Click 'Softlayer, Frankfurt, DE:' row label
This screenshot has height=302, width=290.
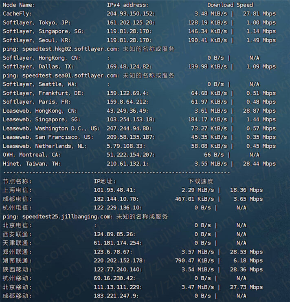pyautogui.click(x=43, y=93)
